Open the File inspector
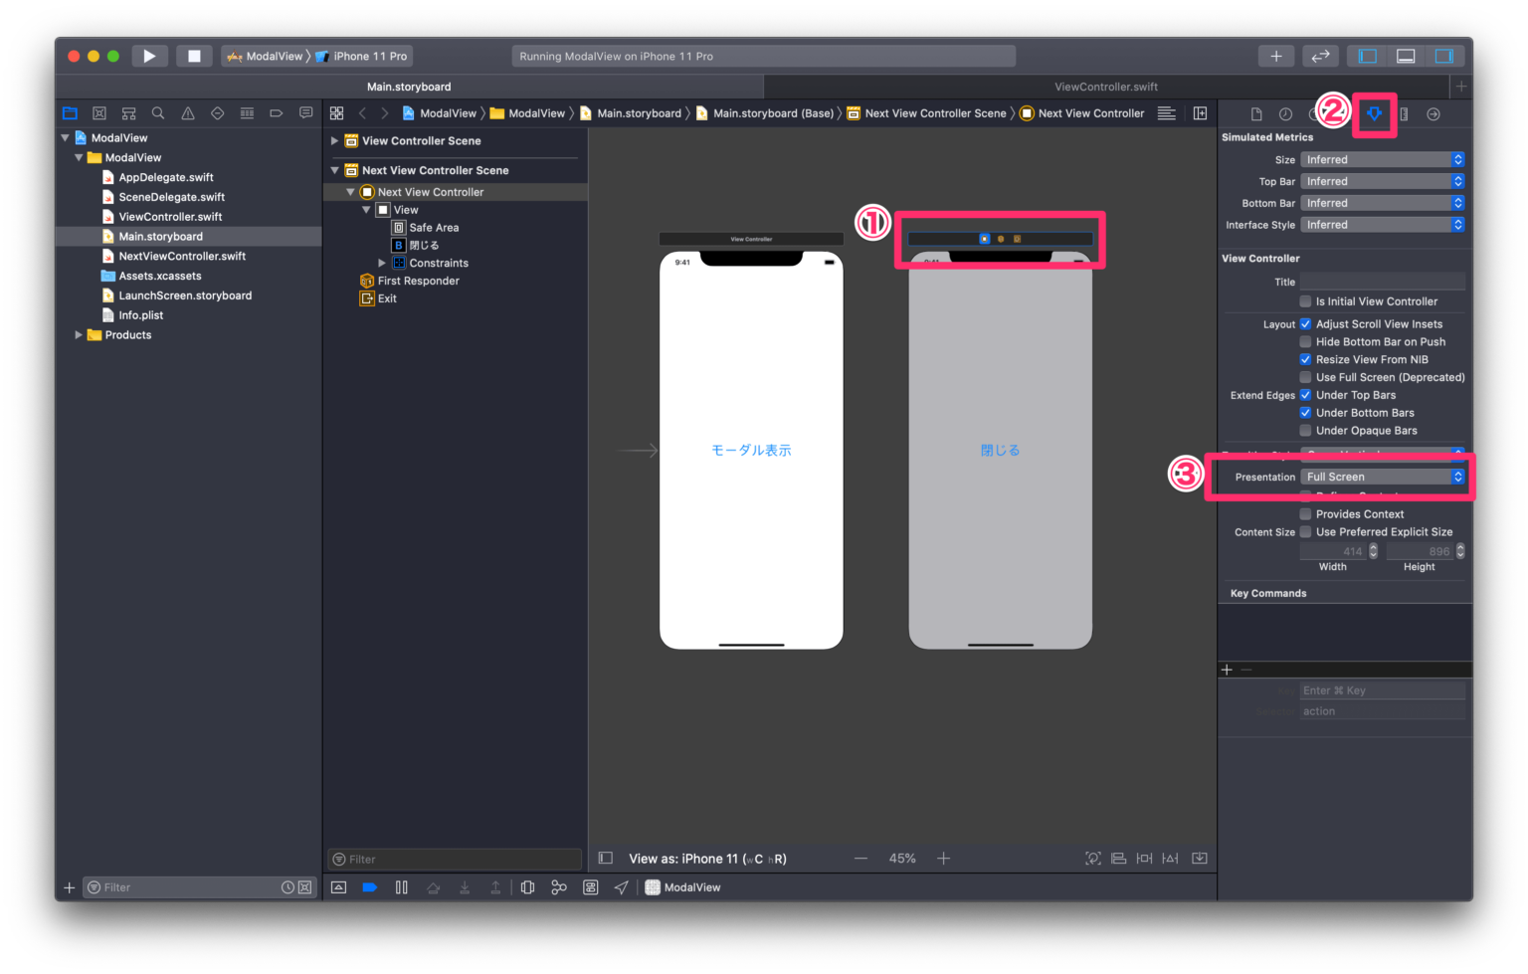This screenshot has width=1528, height=974. tap(1255, 113)
